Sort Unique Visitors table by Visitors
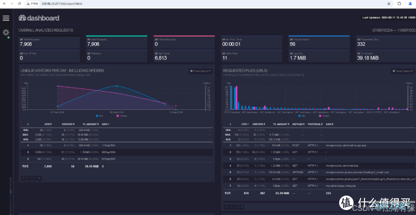Viewport: 416px width, 215px height. point(68,124)
